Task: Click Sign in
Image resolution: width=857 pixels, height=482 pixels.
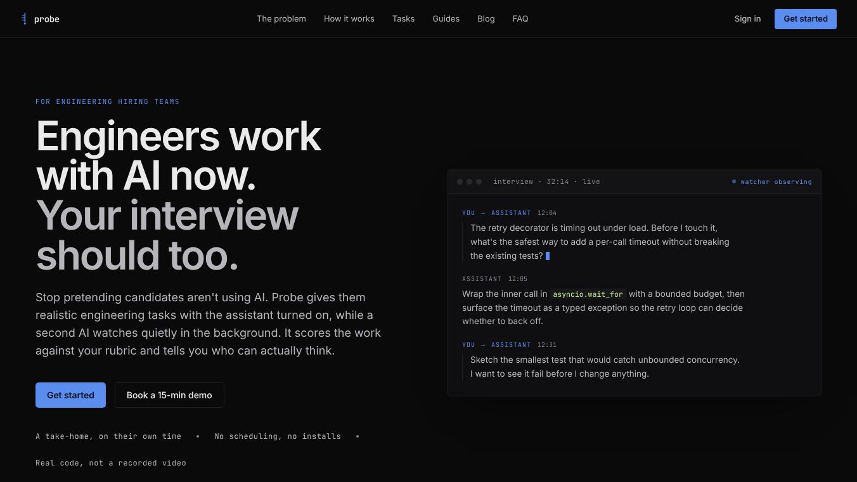Action: 747,19
